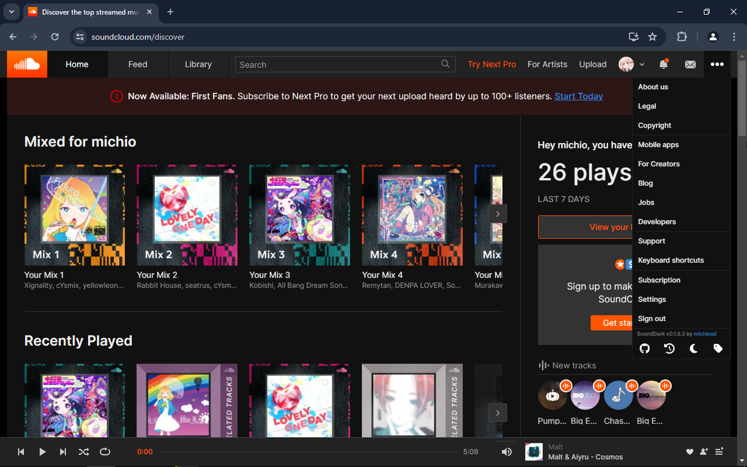This screenshot has width=747, height=467.
Task: Switch to the Library tab
Action: coord(198,64)
